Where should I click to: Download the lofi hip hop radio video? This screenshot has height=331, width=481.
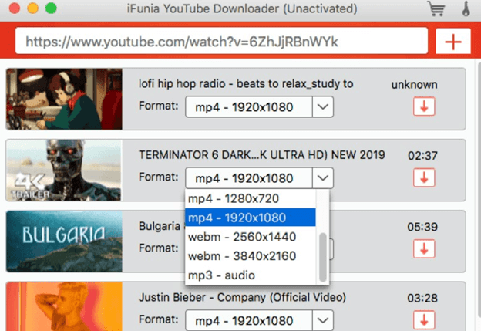click(424, 106)
